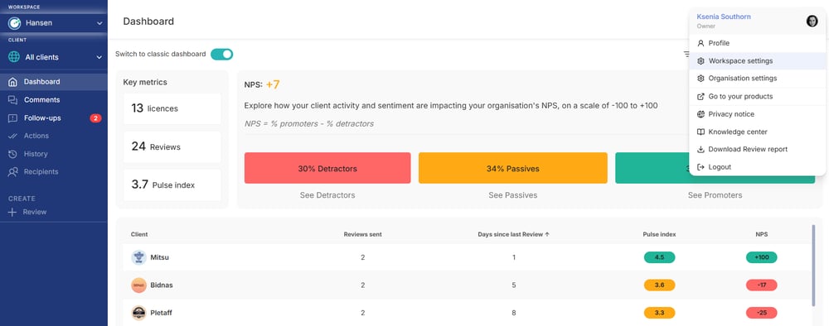Click Mitsu's 4.5 pulse index badge
Screen dimensions: 829x326
(x=659, y=257)
